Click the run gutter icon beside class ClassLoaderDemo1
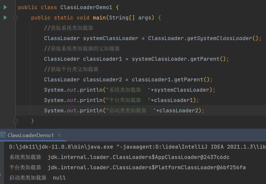Viewport: 266px width, 184px height. click(x=5, y=7)
